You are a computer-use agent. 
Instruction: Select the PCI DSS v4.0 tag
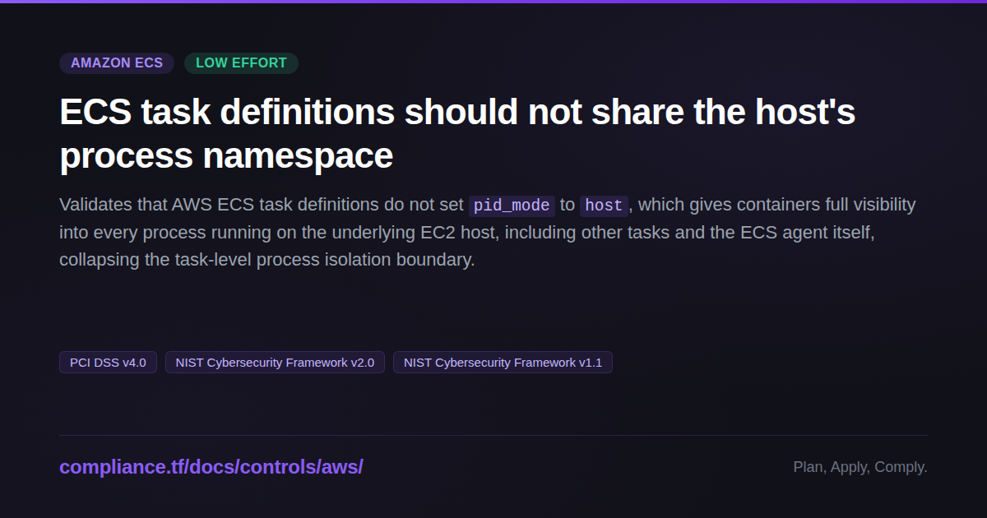[108, 363]
